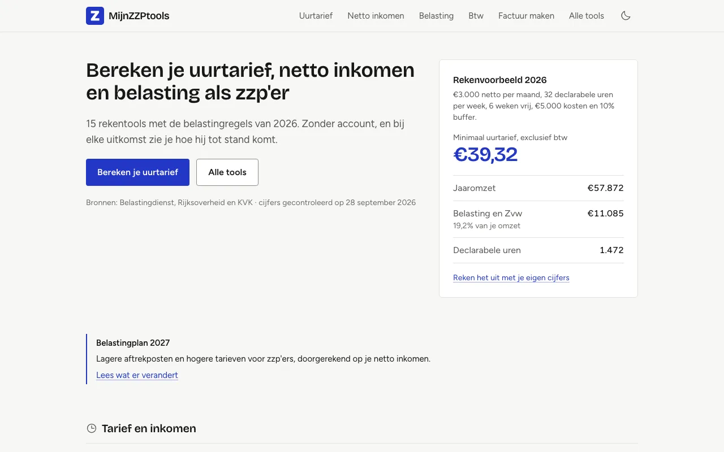Click the Belasting en Zvw amount €11.085
Screen dimensions: 724x452
click(605, 214)
